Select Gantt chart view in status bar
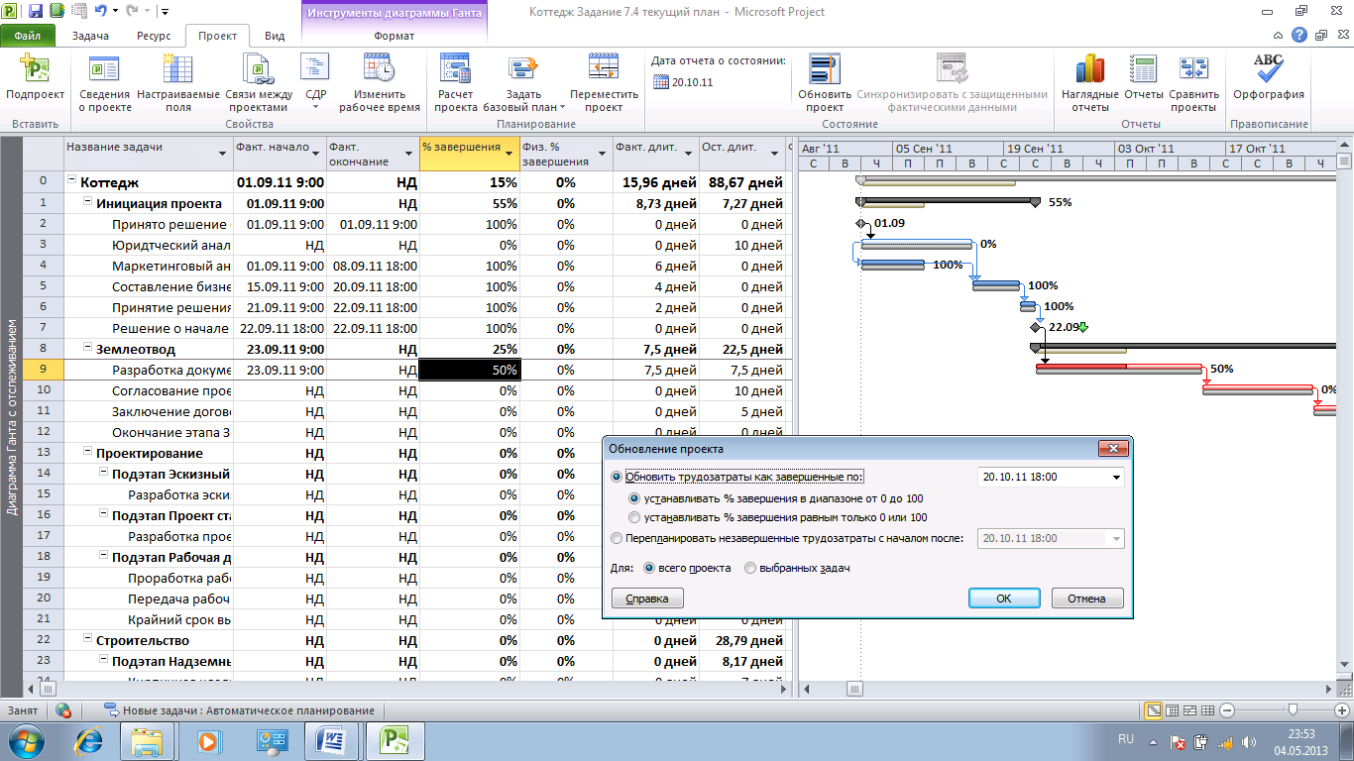The height and width of the screenshot is (761, 1354). point(1153,710)
